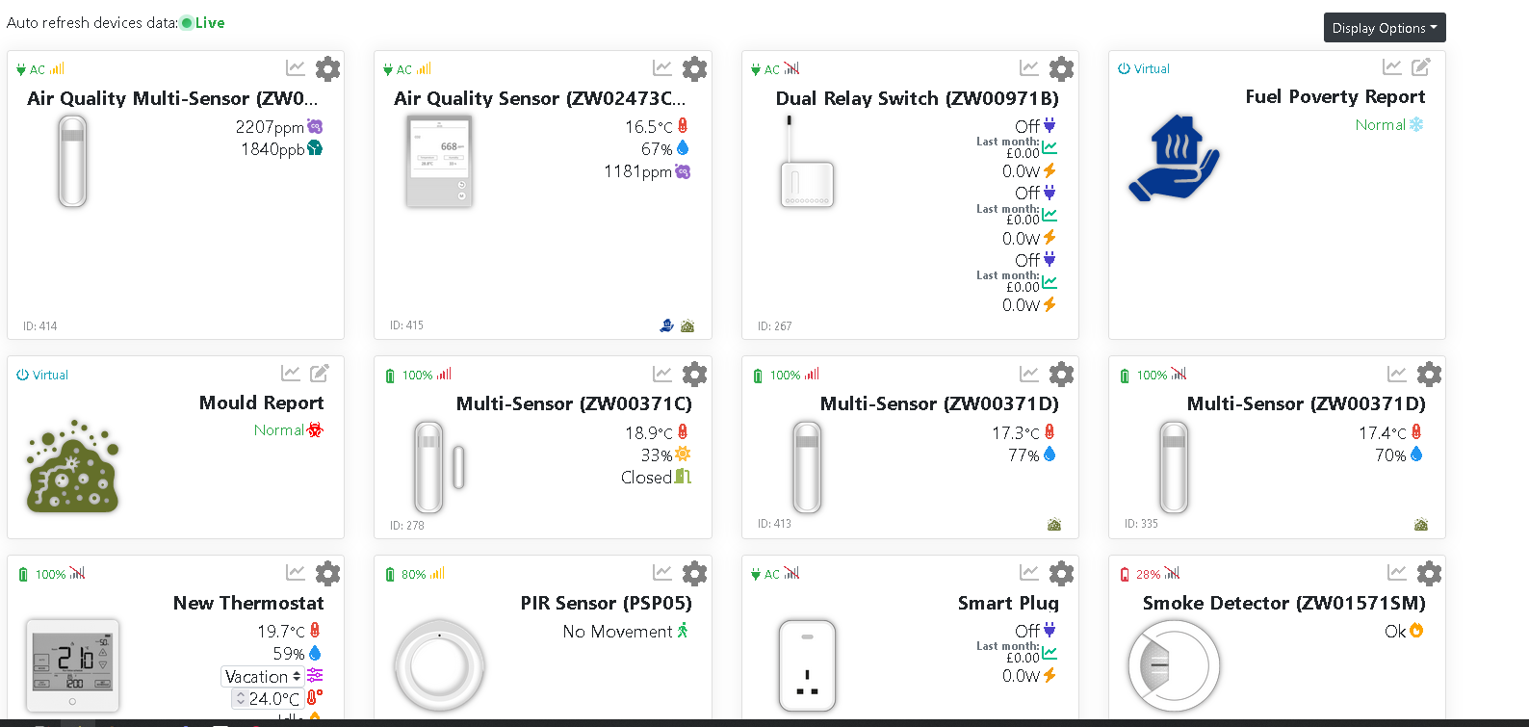View chart for Smoke Detector card
This screenshot has height=727, width=1529.
pos(1396,573)
